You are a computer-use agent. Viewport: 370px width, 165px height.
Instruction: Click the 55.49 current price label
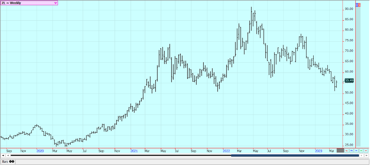(349, 81)
